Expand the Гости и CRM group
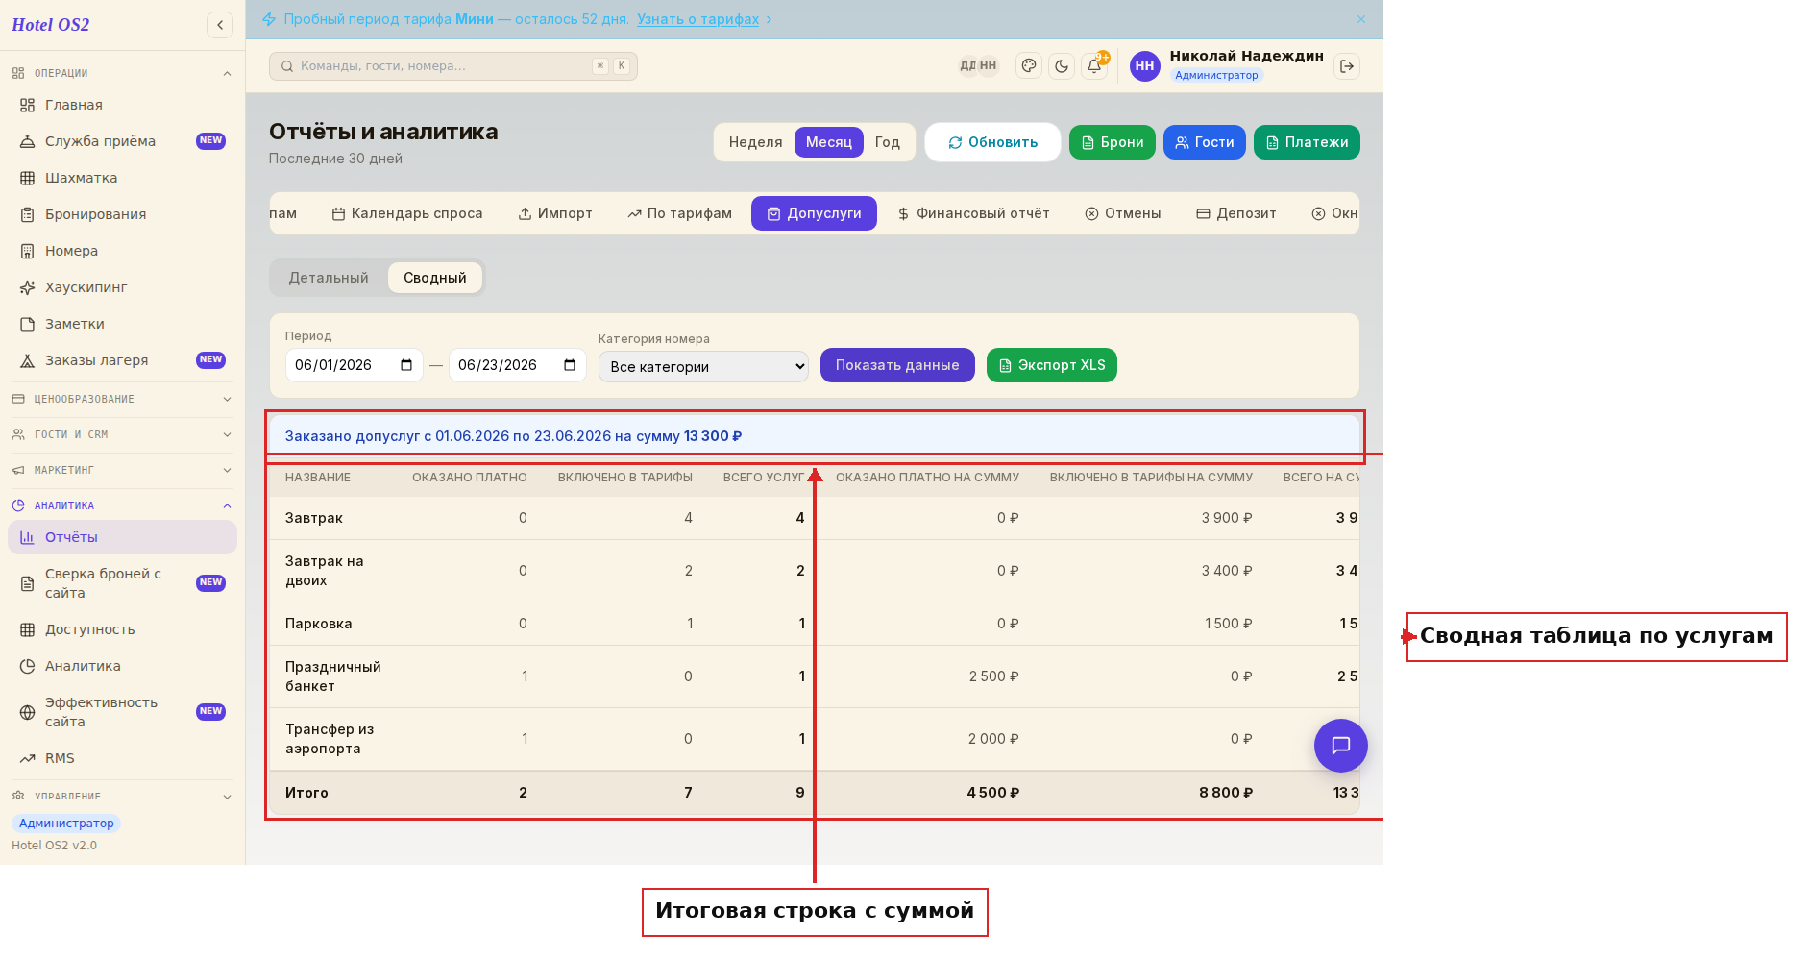The image size is (1810, 959). click(x=123, y=434)
